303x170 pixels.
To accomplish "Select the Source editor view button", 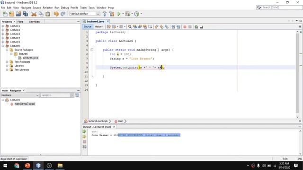I will point(88,27).
